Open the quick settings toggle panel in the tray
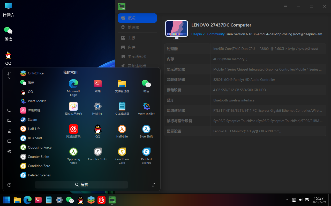This screenshot has width=331, height=206. pos(307,200)
